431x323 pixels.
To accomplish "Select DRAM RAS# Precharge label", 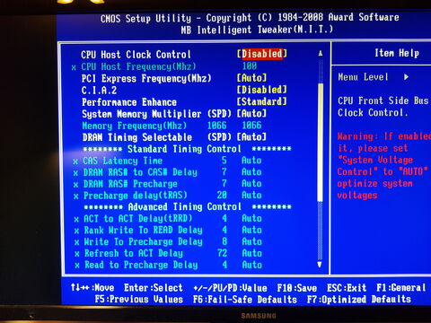I will (130, 184).
